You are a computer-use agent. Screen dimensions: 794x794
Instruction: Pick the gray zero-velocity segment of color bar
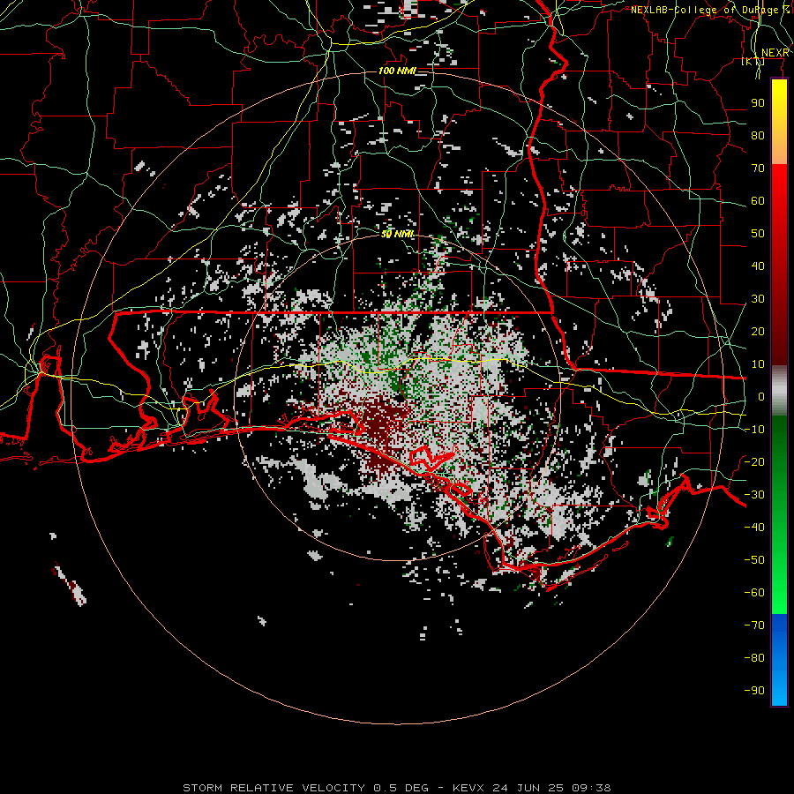point(779,391)
